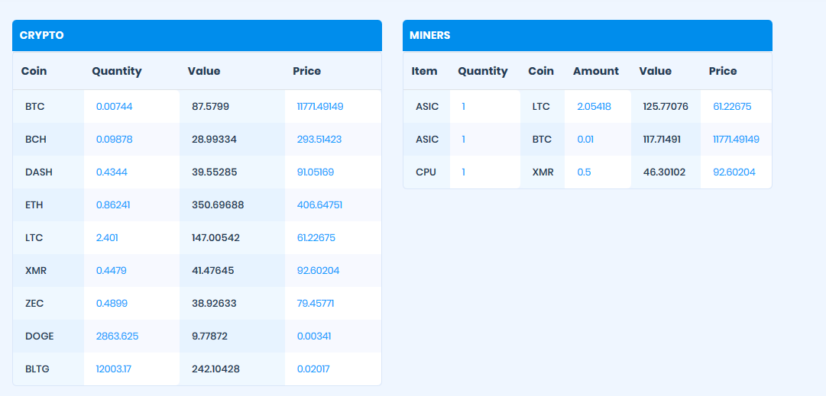
Task: Open DOGE quantity 2863.625
Action: [117, 336]
